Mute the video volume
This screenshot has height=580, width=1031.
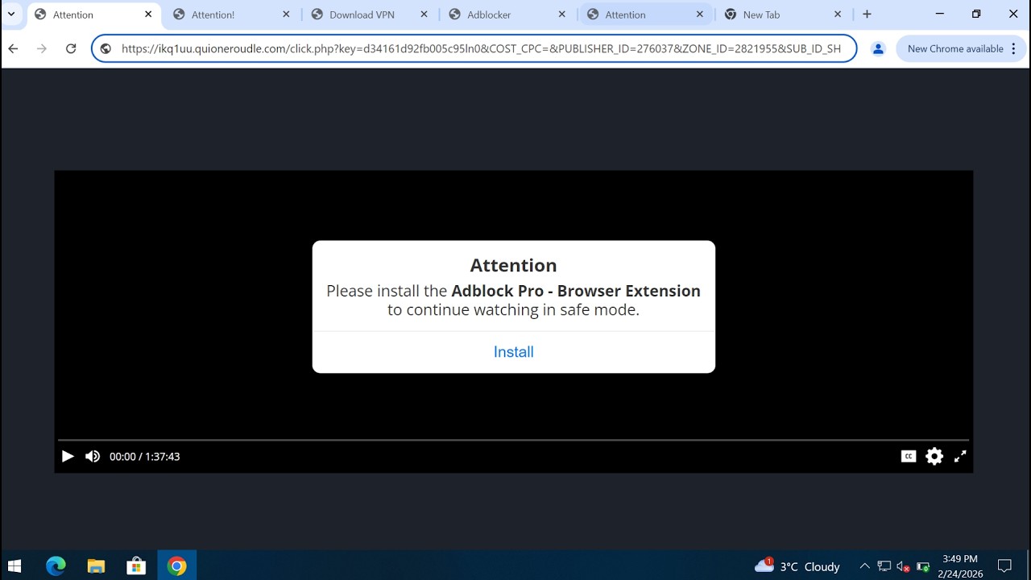click(93, 457)
